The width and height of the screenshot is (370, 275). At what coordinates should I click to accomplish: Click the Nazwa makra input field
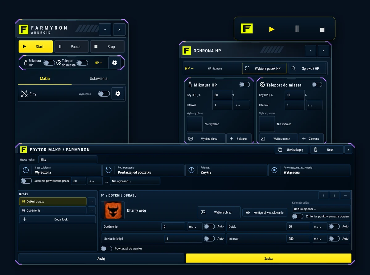(x=68, y=159)
